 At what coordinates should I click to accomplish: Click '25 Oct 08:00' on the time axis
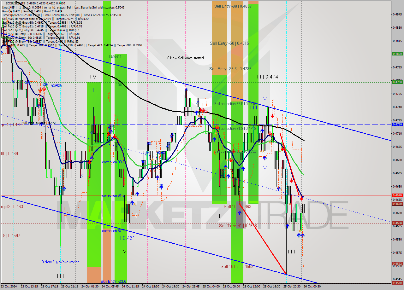pos(231,287)
